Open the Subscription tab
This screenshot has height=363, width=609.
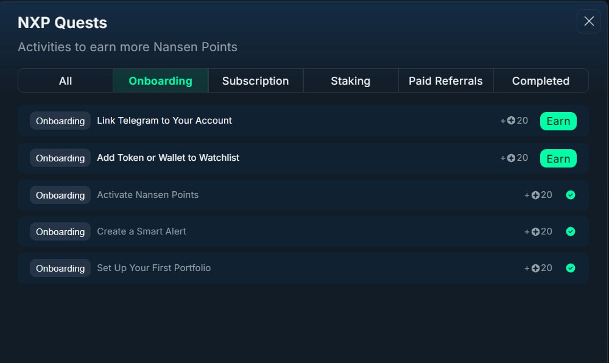[x=256, y=81]
